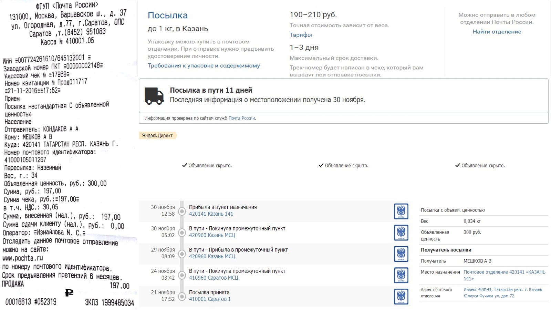The height and width of the screenshot is (310, 551).
Task: Click the first Объявление скрыто notice
Action: 207,166
